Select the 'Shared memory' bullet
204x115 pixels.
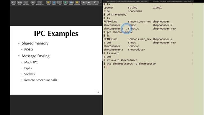pos(35,43)
